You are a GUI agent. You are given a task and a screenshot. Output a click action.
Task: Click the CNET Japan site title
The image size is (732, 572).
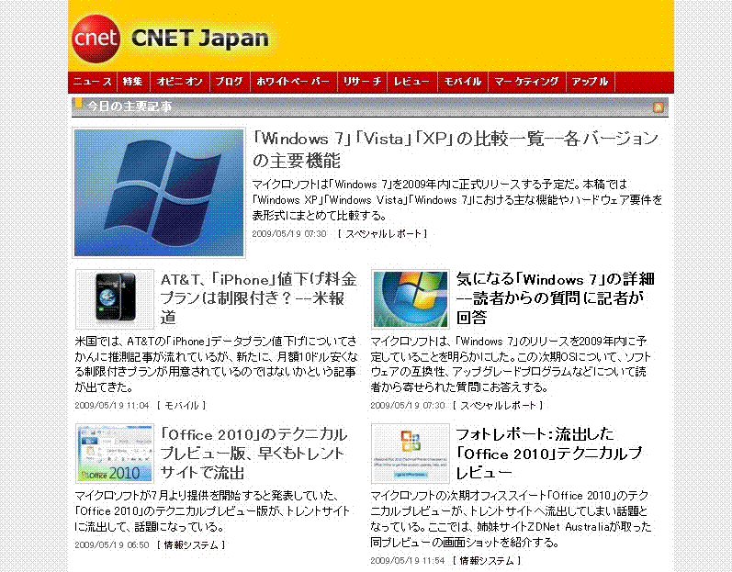tap(200, 39)
